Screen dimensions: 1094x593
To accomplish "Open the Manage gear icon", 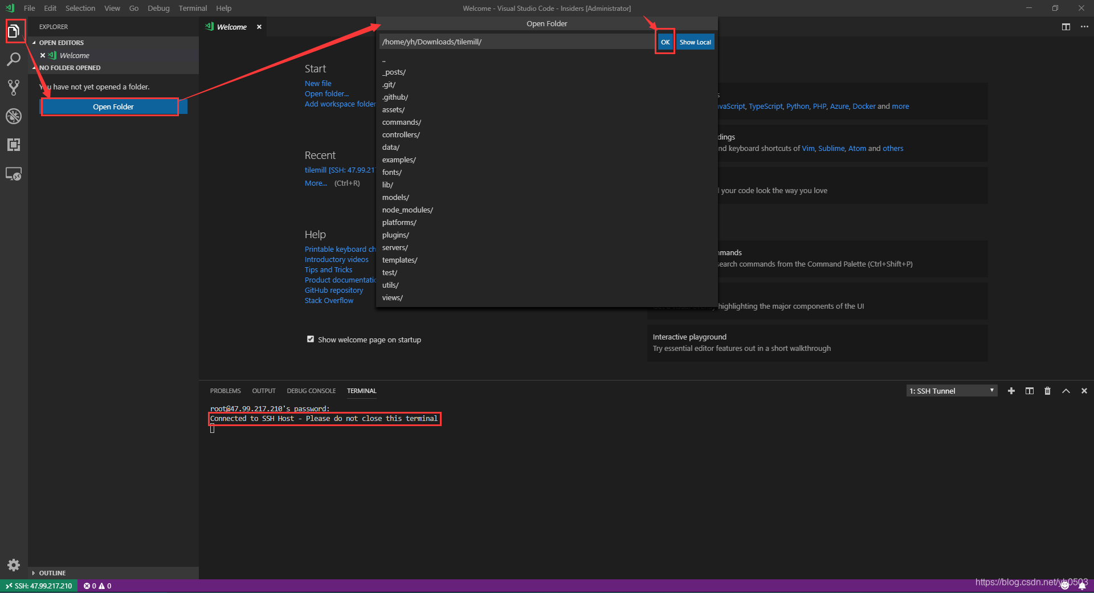I will (14, 565).
